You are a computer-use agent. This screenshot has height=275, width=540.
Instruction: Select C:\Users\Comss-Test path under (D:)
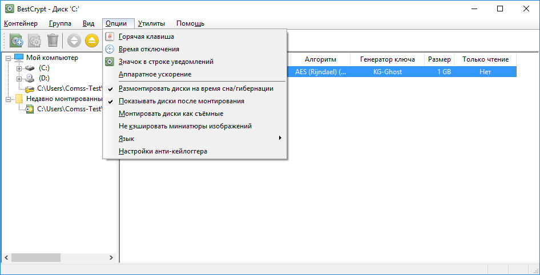point(70,88)
